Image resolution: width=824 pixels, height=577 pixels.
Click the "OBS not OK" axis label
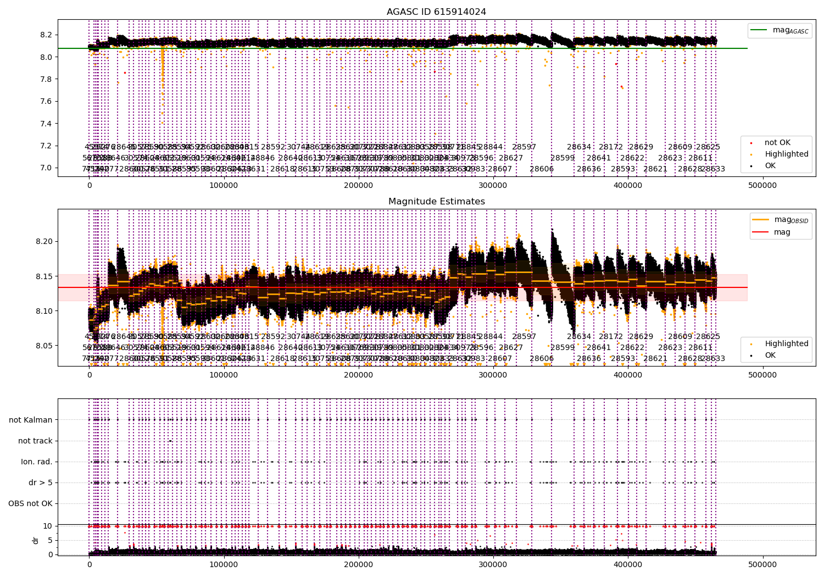30,503
